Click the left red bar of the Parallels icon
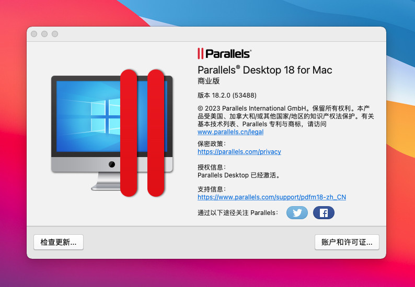This screenshot has height=287, width=415. pos(129,133)
